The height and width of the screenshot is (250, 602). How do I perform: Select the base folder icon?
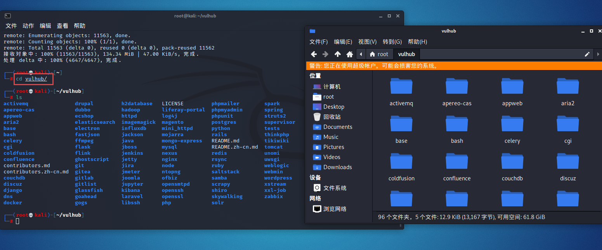pos(401,124)
